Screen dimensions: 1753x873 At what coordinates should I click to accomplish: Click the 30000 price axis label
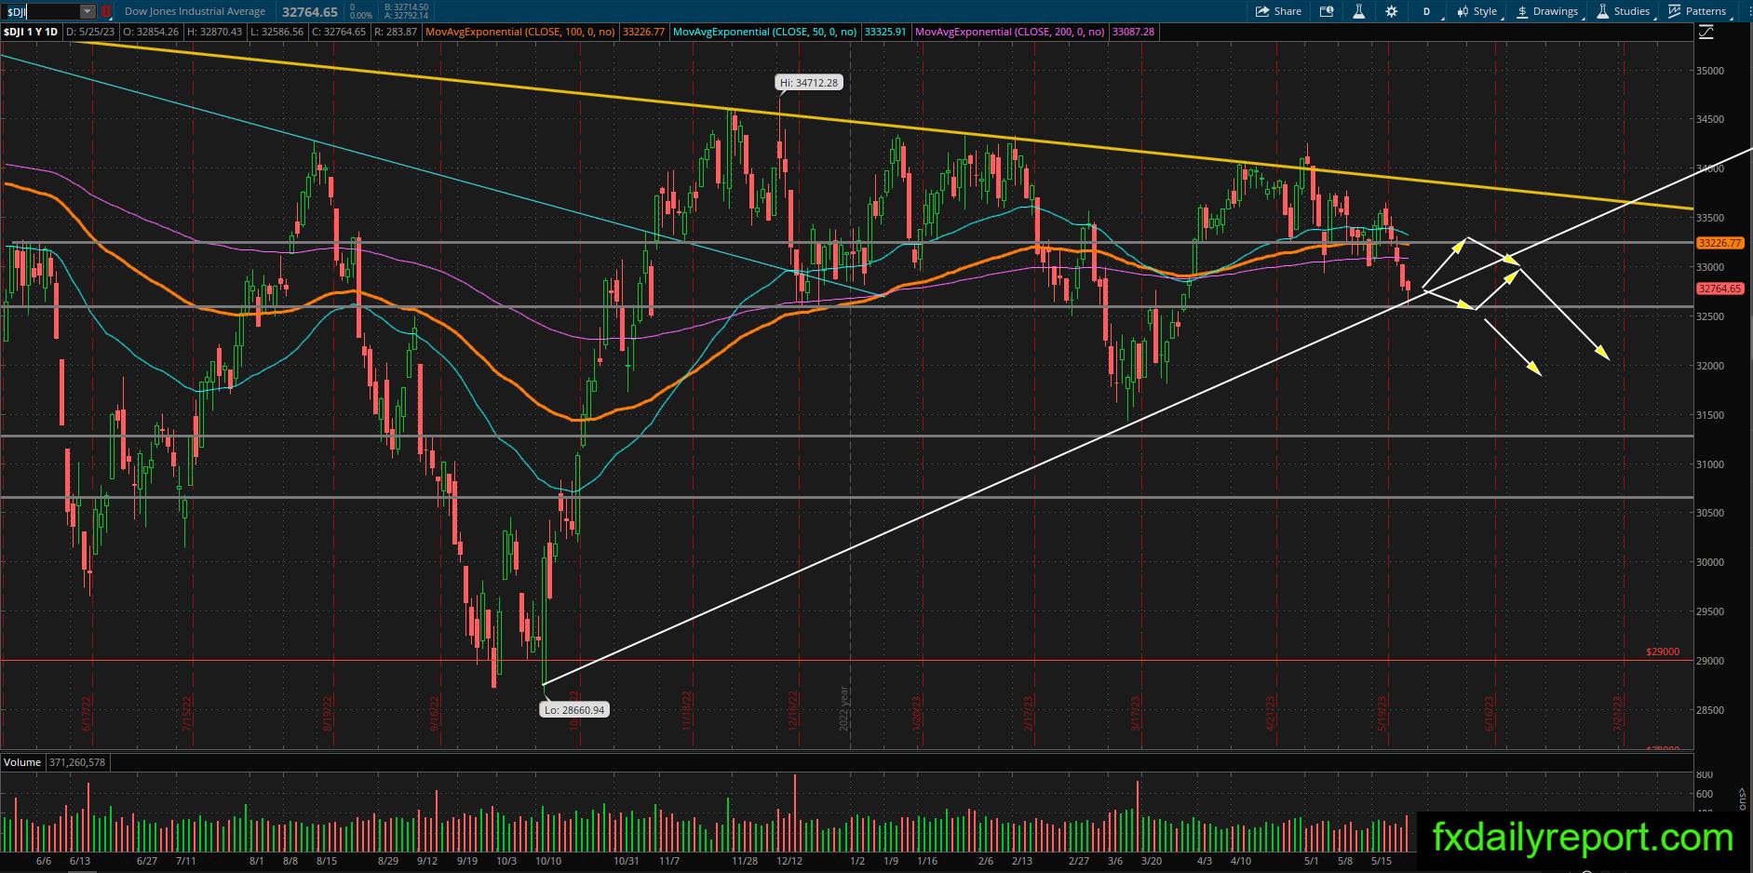point(1710,562)
